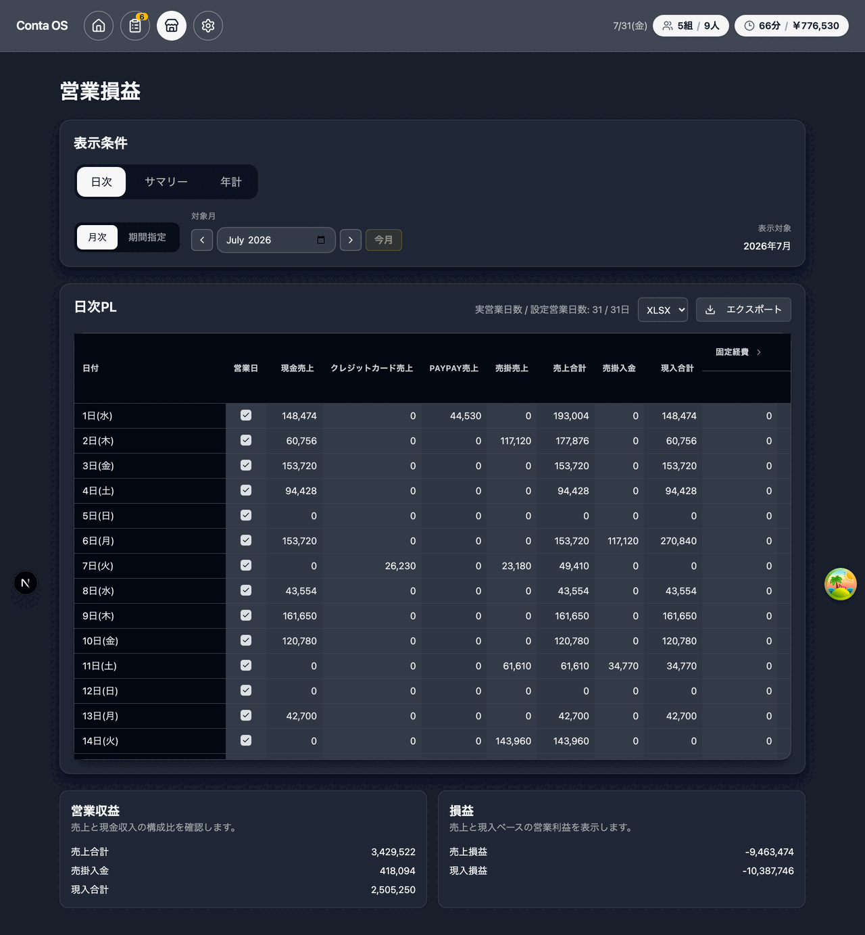Click the 5組 / 9人 guest count pill
This screenshot has height=935, width=865.
pos(691,26)
